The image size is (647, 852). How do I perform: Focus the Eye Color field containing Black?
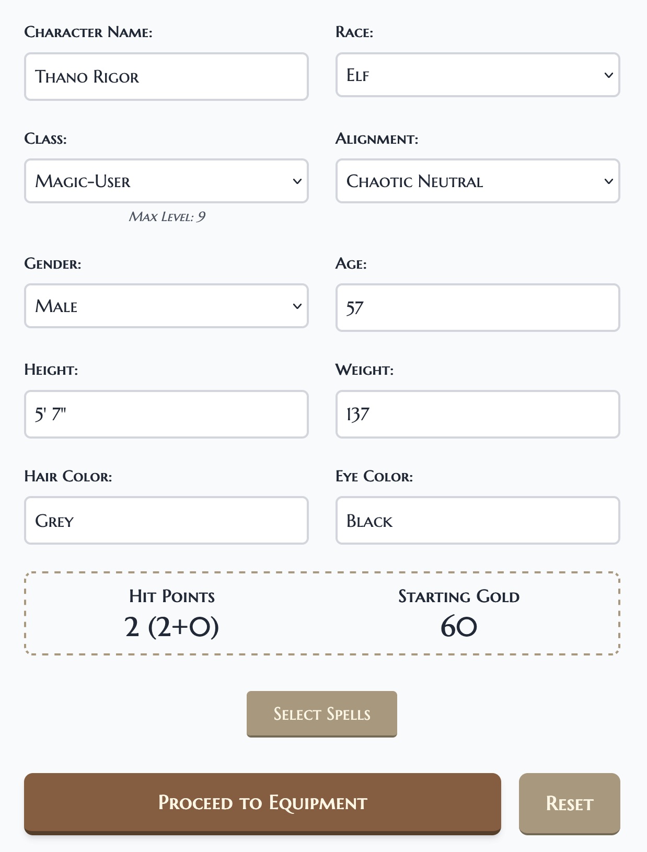pos(477,521)
